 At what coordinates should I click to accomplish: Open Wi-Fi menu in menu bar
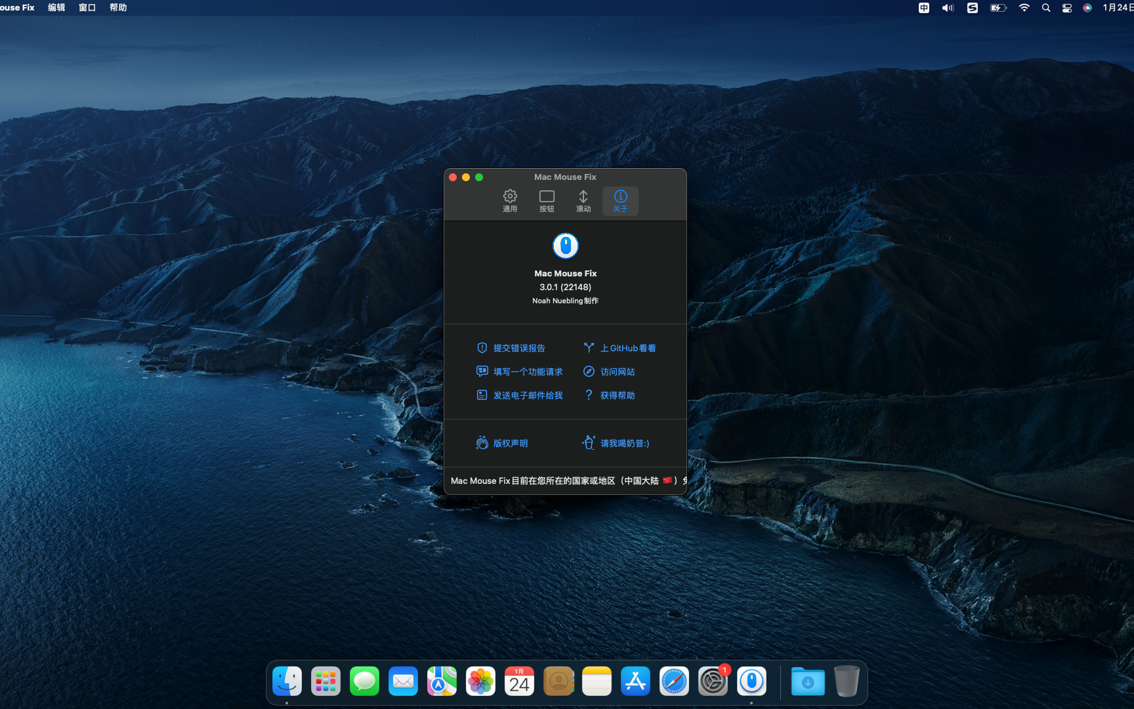1024,8
